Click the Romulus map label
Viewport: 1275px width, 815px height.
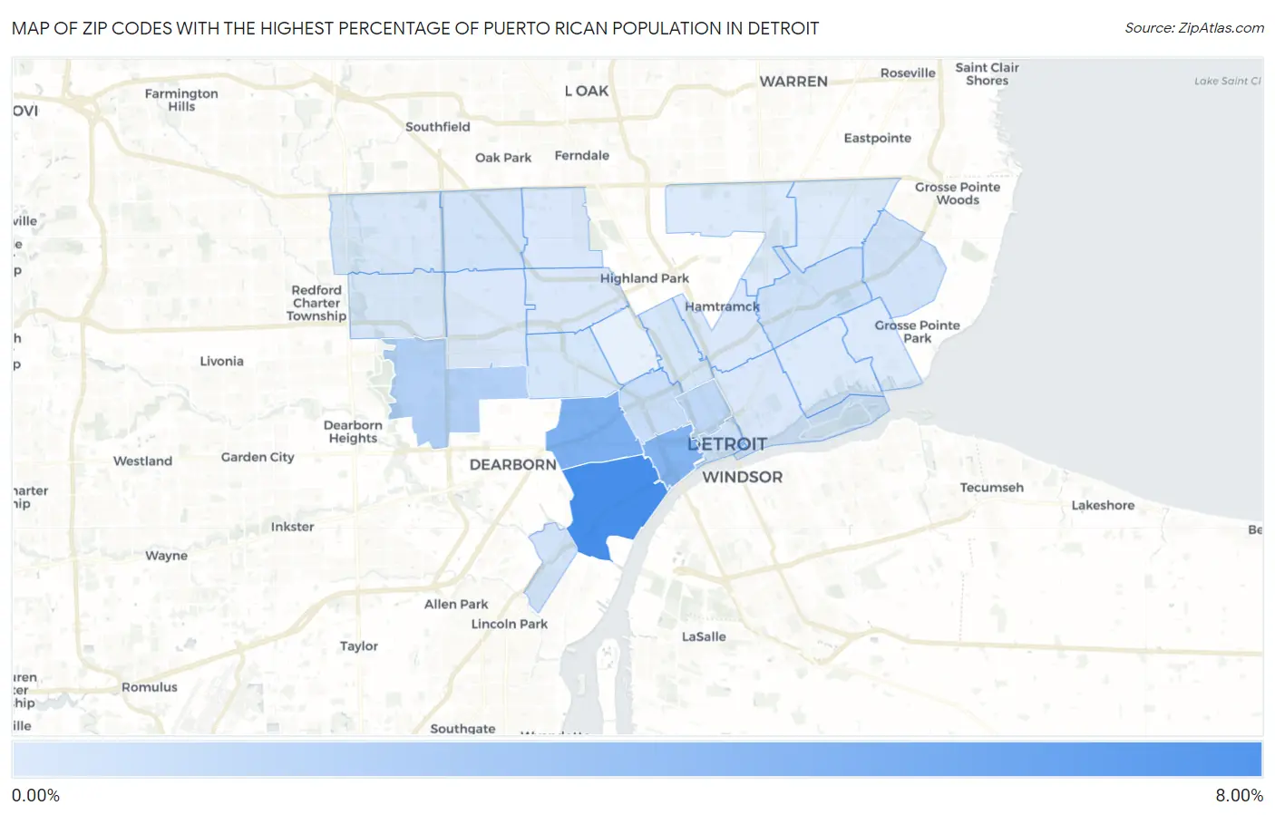(150, 687)
